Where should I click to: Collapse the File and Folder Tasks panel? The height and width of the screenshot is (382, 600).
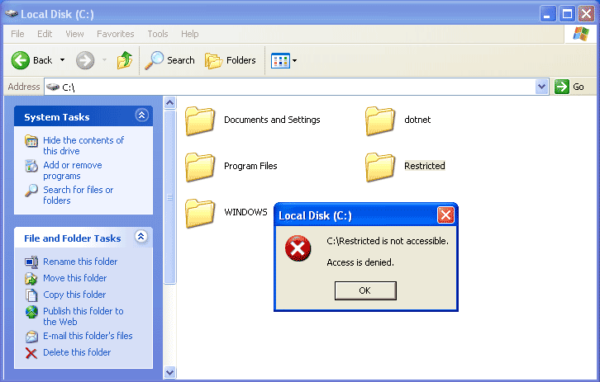coord(141,237)
